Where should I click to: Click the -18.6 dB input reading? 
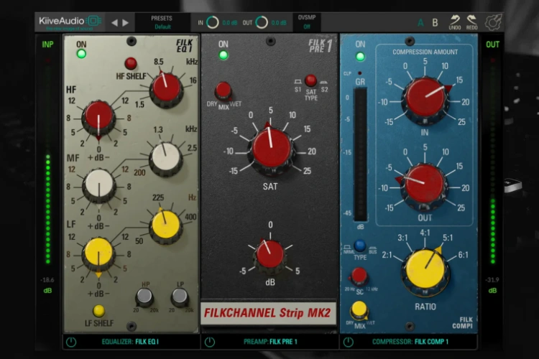(47, 280)
